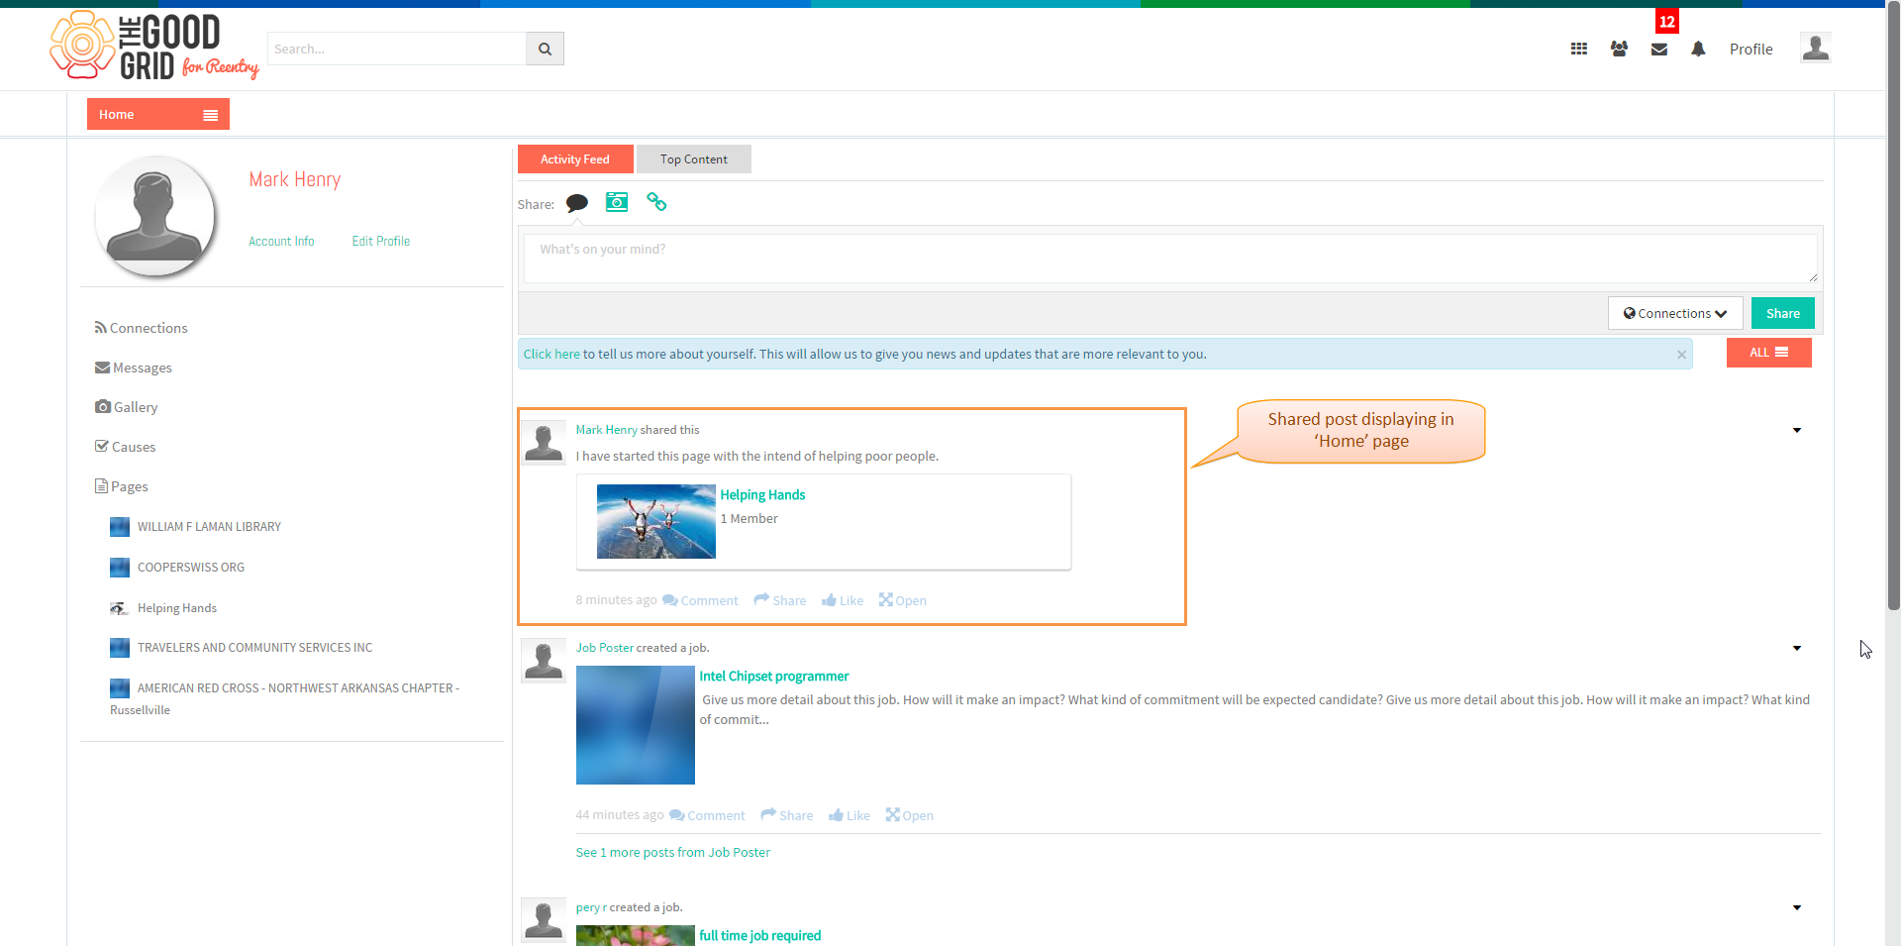This screenshot has height=946, width=1901.
Task: Switch to the Activity Feed tab
Action: [x=575, y=159]
